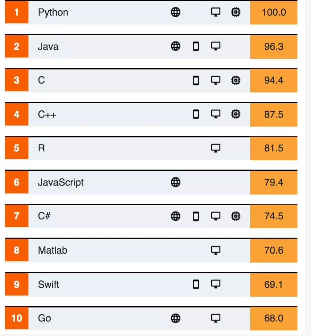Click the mobile phone icon in Java row
Image resolution: width=311 pixels, height=336 pixels.
point(196,46)
